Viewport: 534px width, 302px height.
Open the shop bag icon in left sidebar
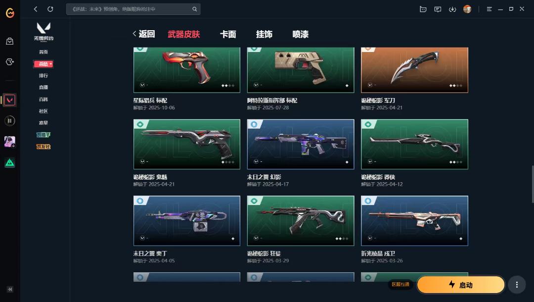10,41
